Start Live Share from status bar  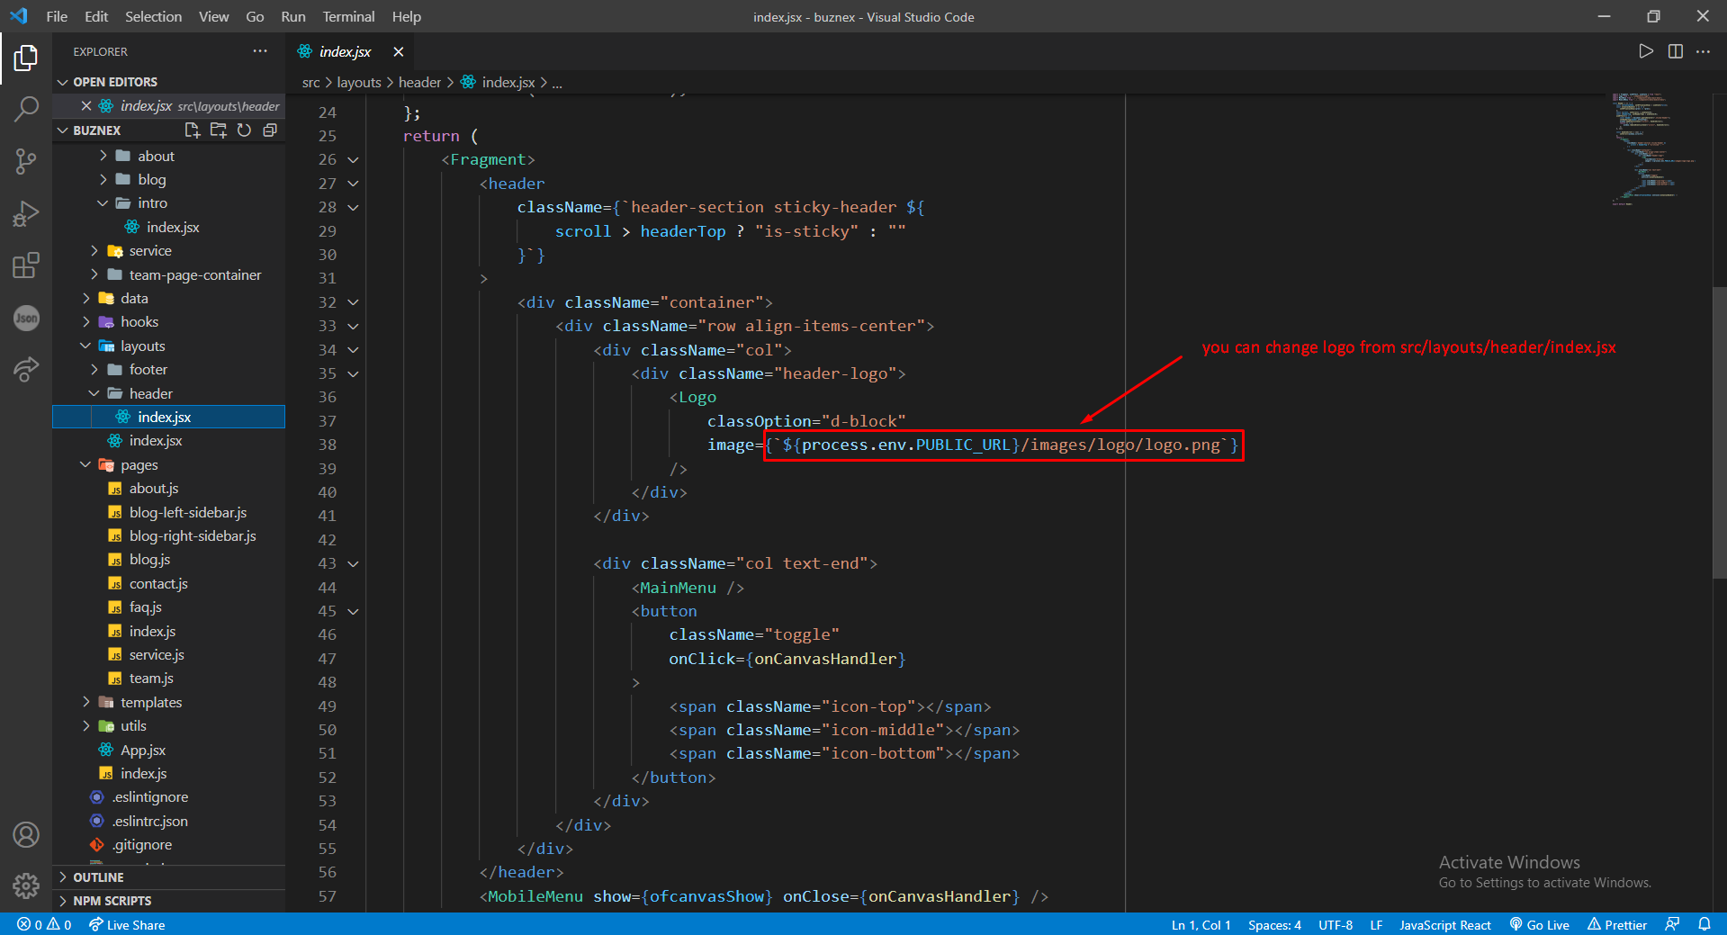tap(127, 924)
